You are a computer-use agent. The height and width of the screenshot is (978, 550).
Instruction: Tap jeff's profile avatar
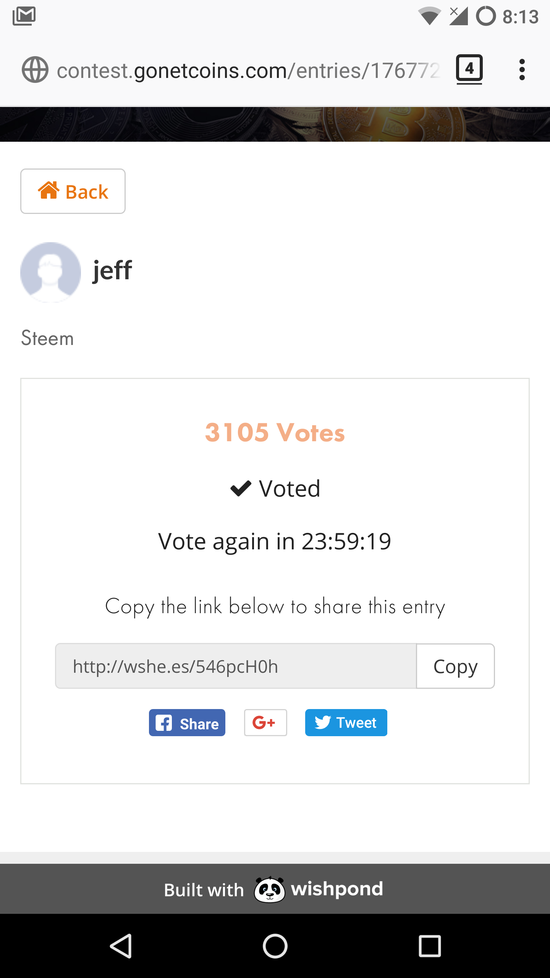point(50,272)
